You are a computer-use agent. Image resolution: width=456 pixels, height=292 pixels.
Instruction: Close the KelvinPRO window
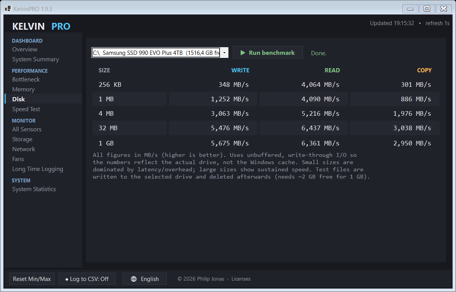444,9
